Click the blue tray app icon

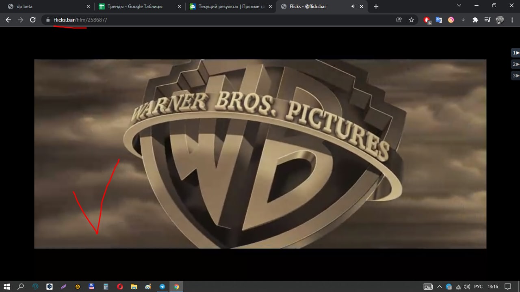448,286
